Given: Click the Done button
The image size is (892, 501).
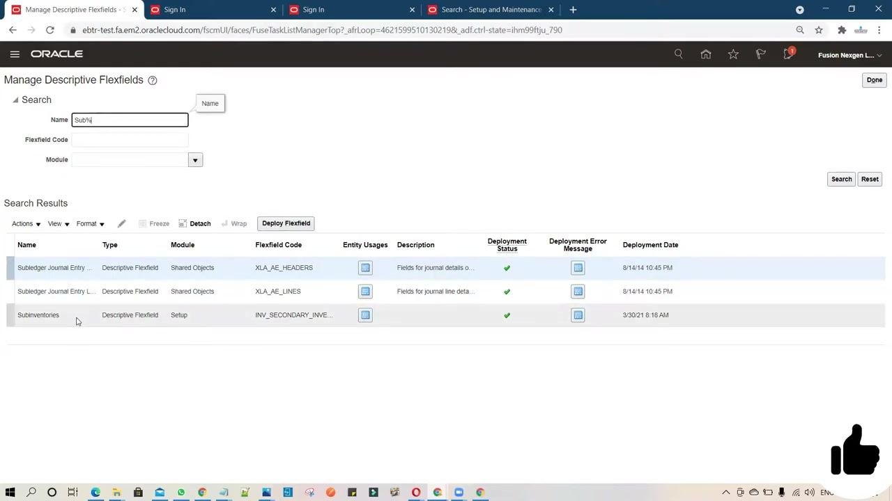Looking at the screenshot, I should click(874, 80).
